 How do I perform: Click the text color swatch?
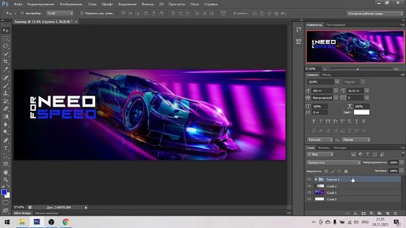click(x=362, y=112)
